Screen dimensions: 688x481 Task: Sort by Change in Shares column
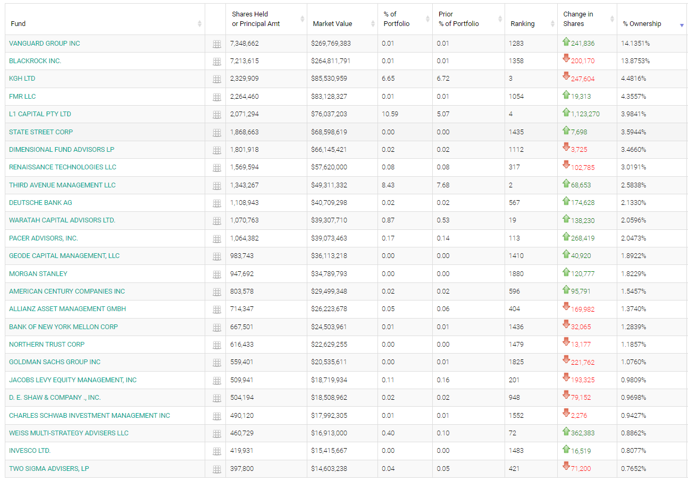[588, 19]
